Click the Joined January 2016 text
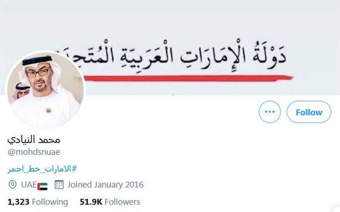The width and height of the screenshot is (340, 212). tap(105, 185)
